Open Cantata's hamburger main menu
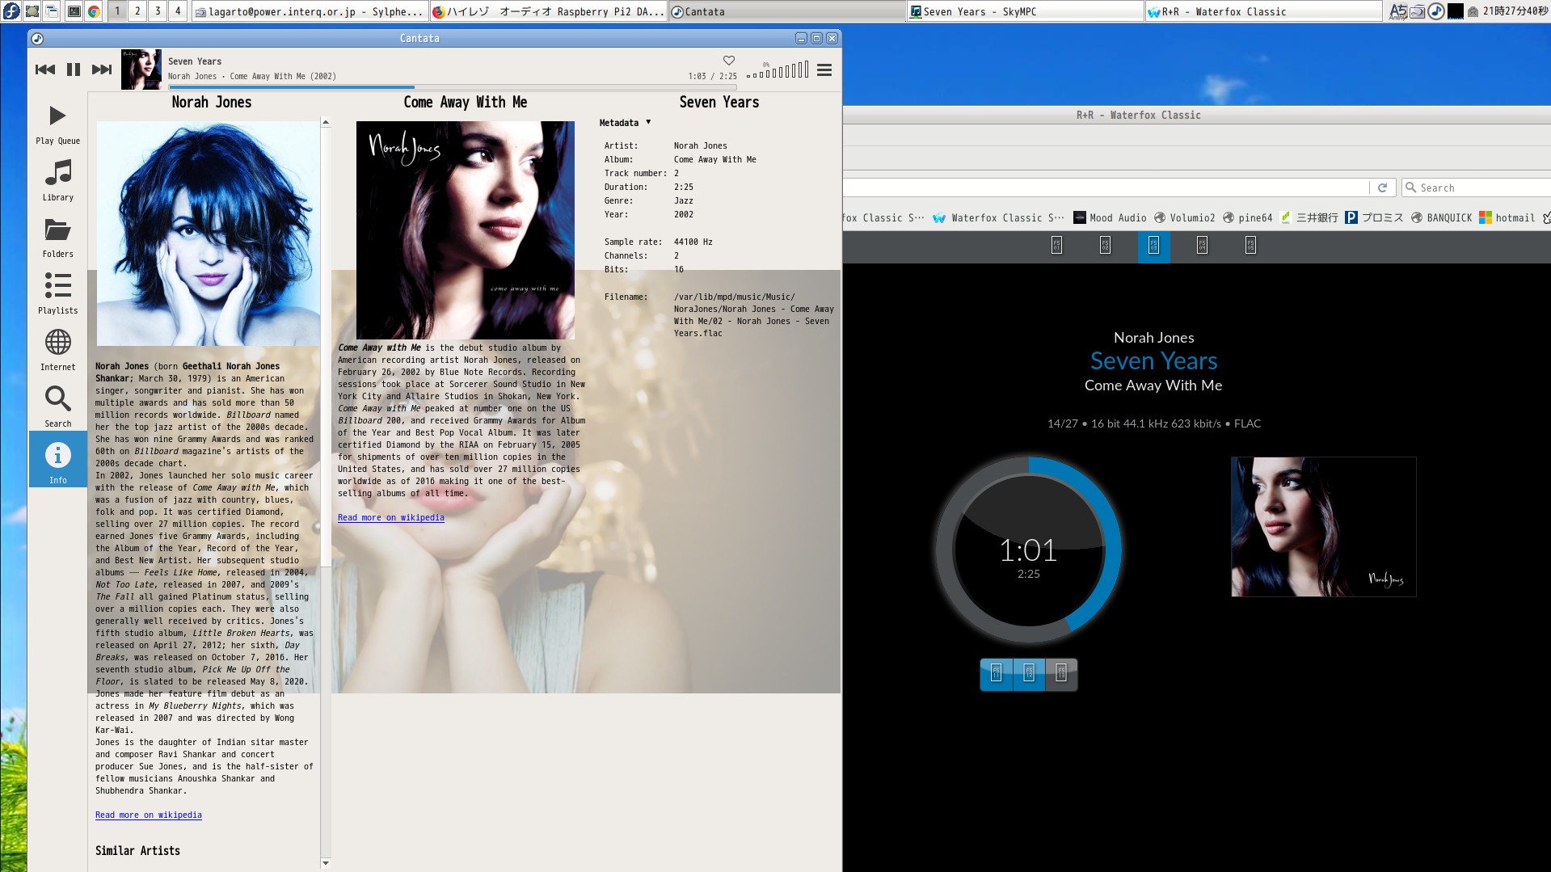The height and width of the screenshot is (872, 1551). 824,70
